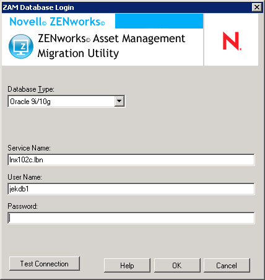
Task: Cancel the database login
Action: pos(227,265)
